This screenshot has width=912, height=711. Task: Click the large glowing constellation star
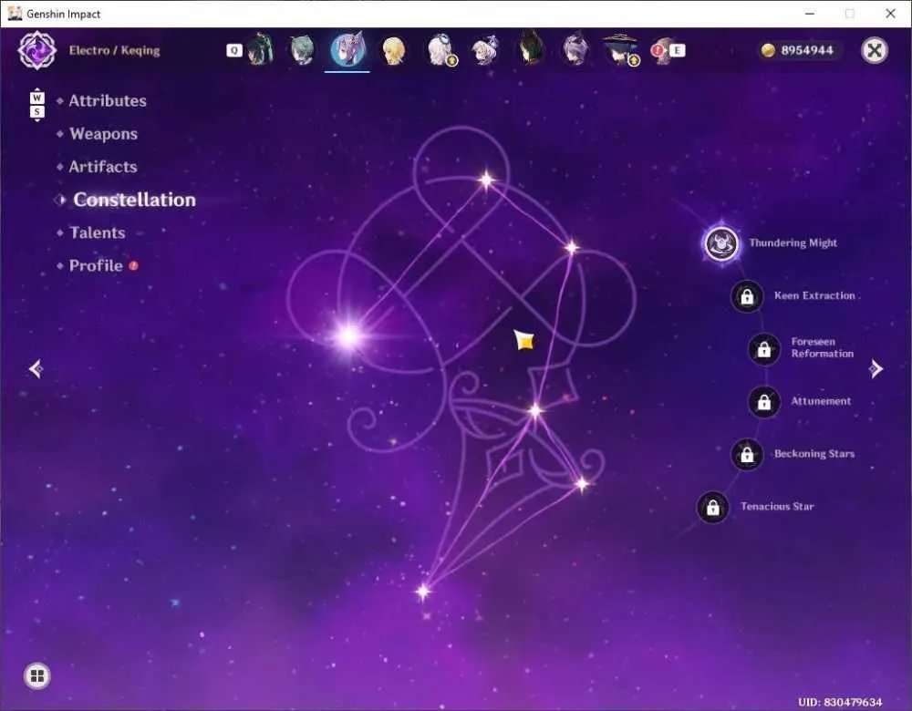pyautogui.click(x=349, y=335)
